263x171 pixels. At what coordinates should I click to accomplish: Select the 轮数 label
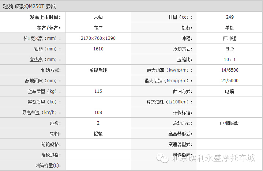point(55,123)
